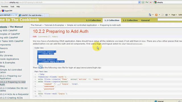182x102 pixels.
Task: Click the Edit link under the heading
Action: pos(35,37)
